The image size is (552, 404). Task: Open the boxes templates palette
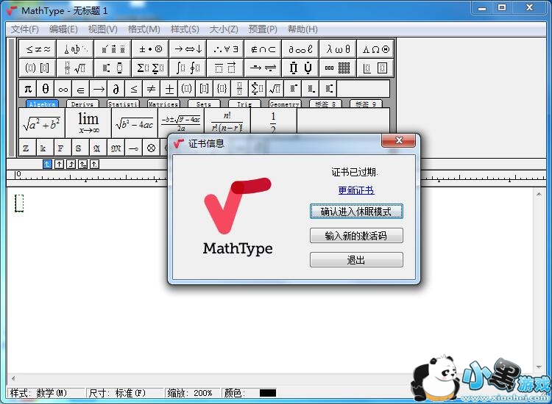(375, 68)
